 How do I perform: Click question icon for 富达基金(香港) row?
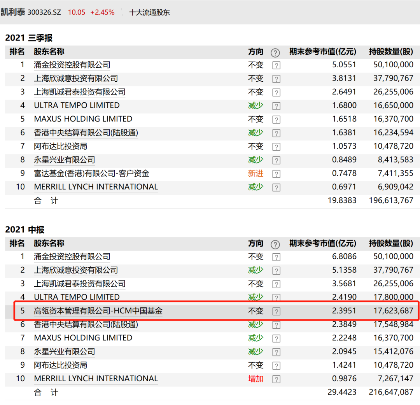click(276, 174)
